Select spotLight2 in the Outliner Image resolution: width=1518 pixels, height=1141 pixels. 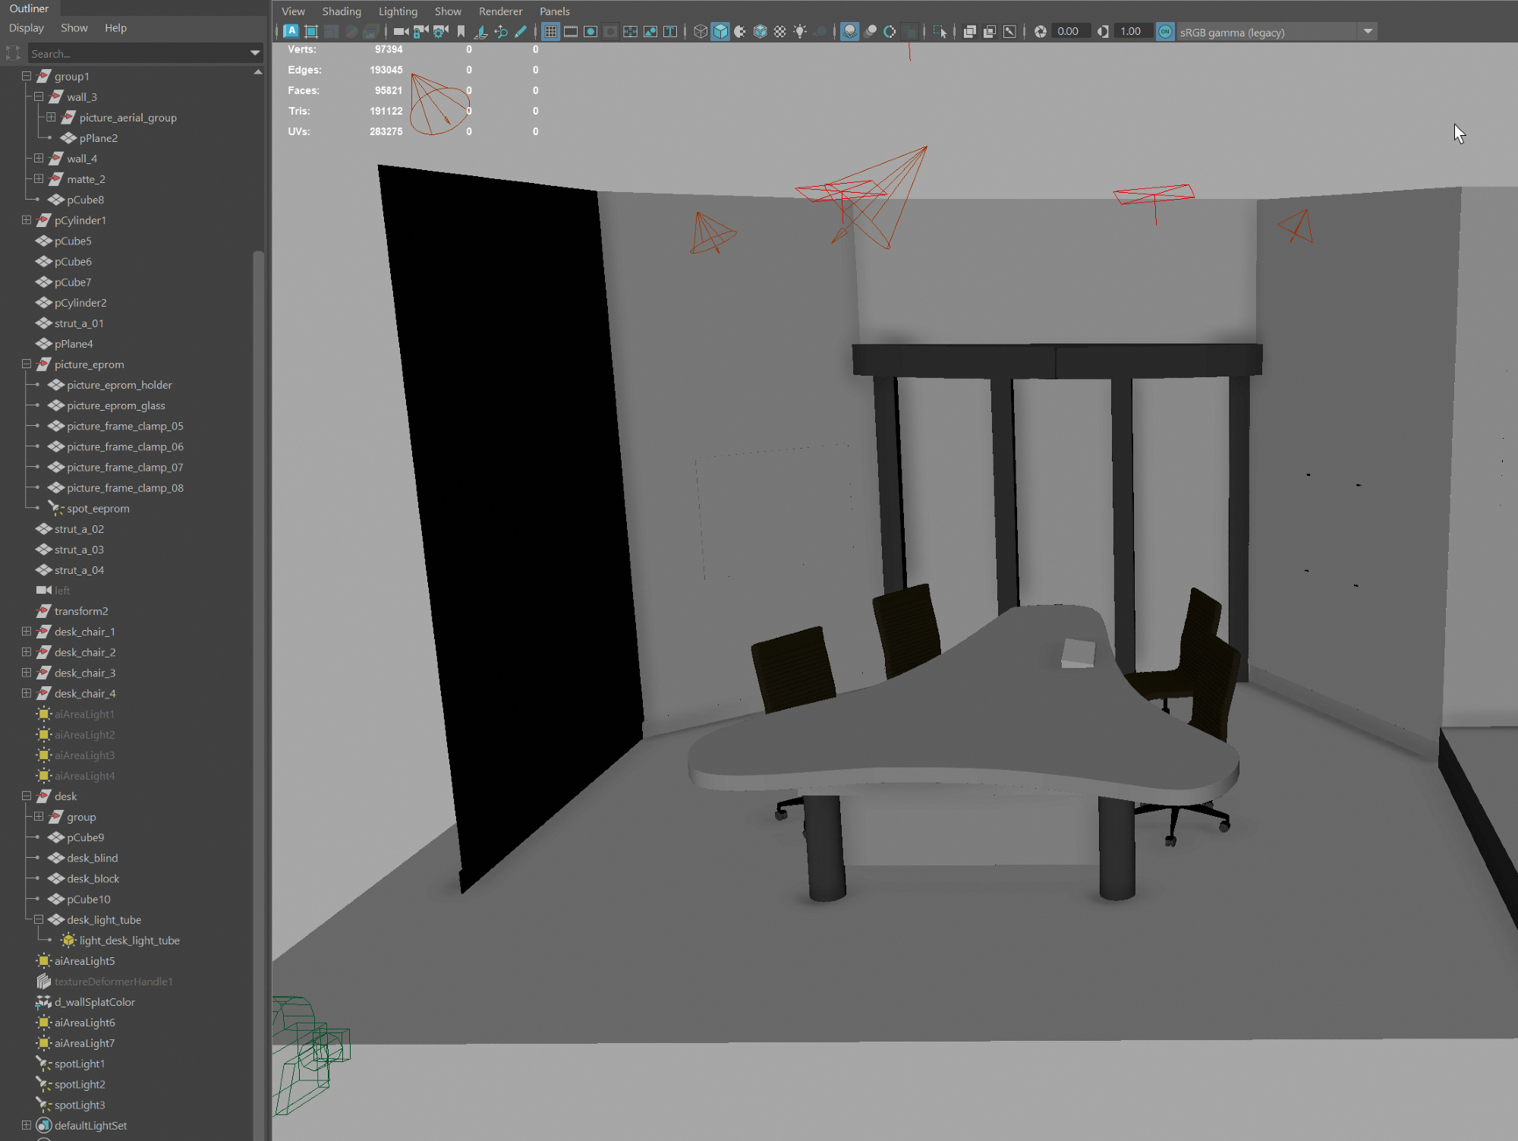point(80,1084)
